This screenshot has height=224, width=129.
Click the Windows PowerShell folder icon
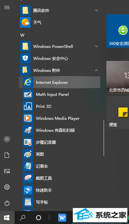tap(25, 46)
